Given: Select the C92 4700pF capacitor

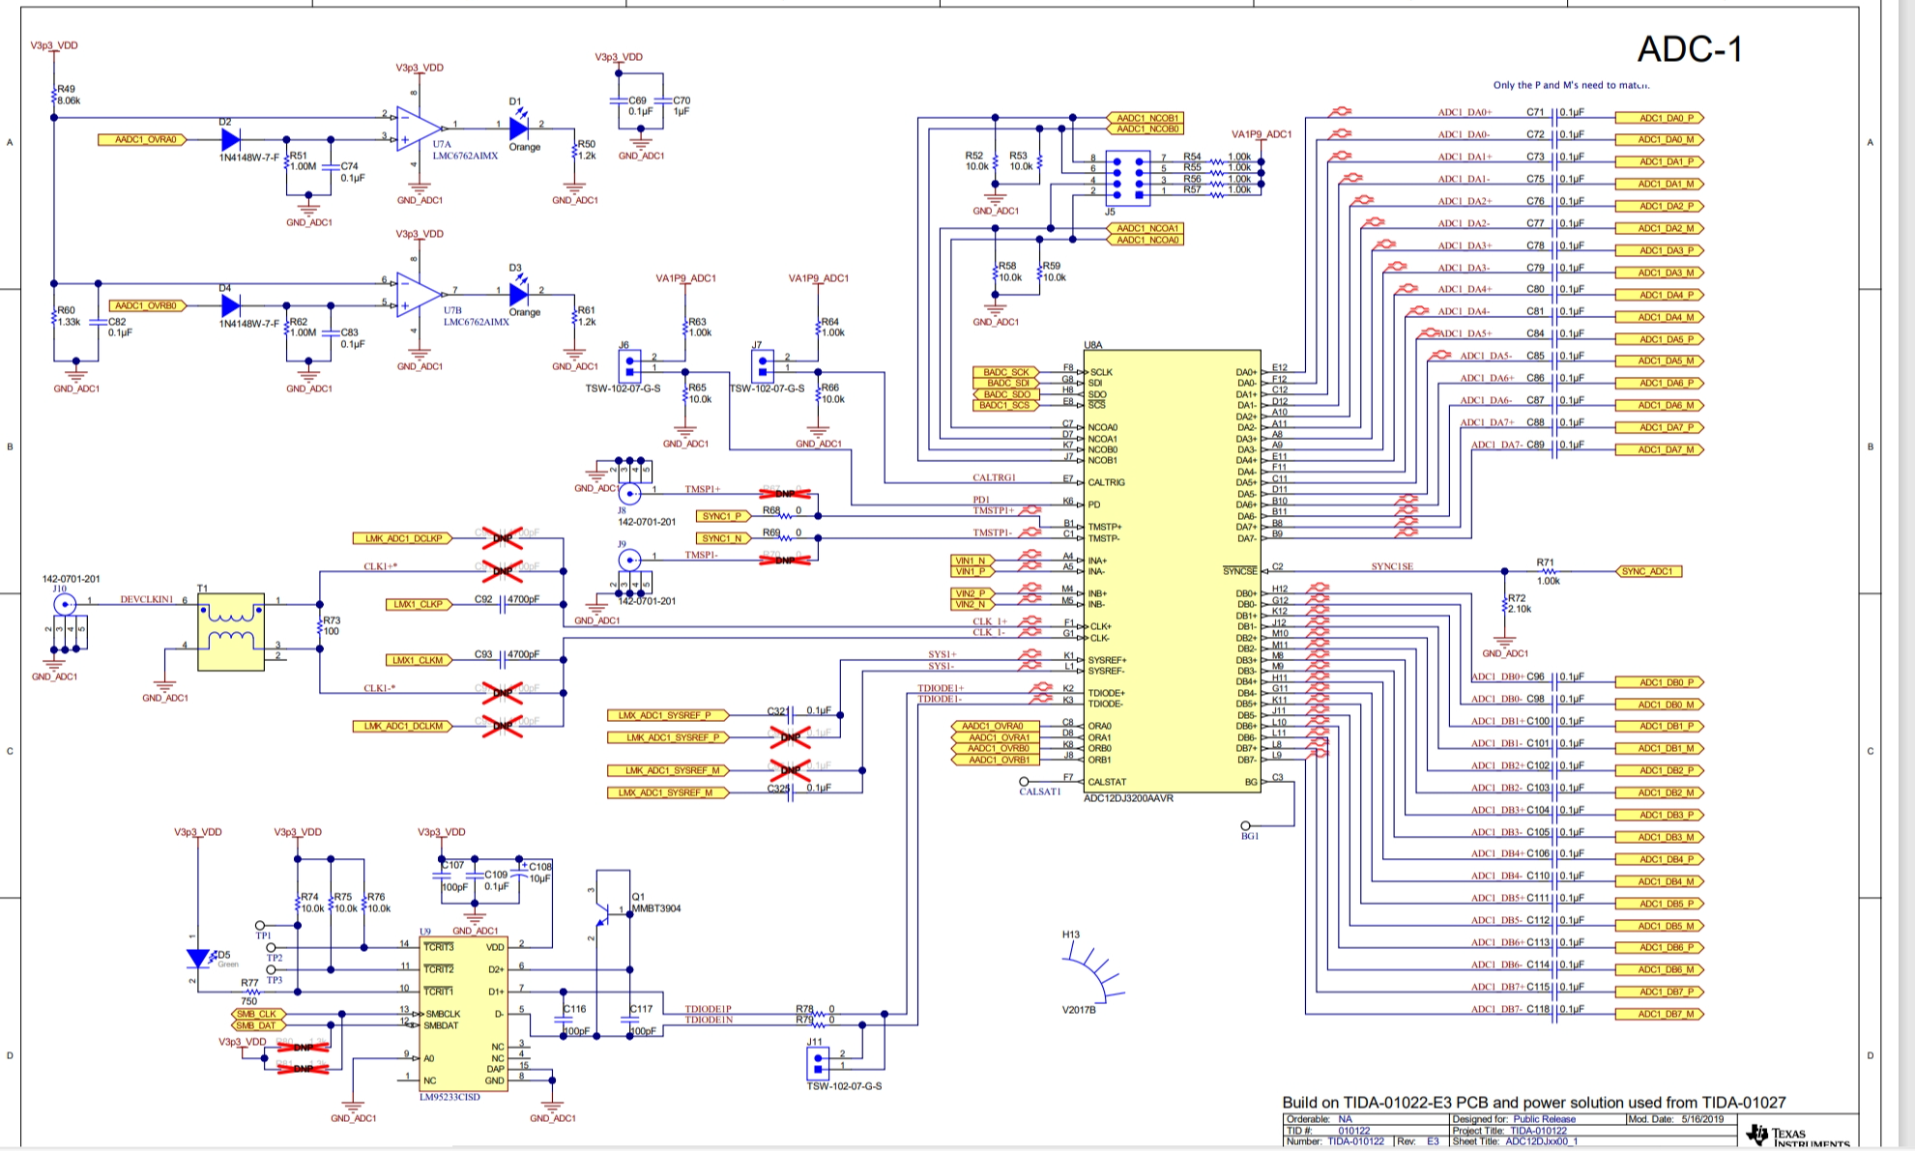Looking at the screenshot, I should [x=503, y=605].
